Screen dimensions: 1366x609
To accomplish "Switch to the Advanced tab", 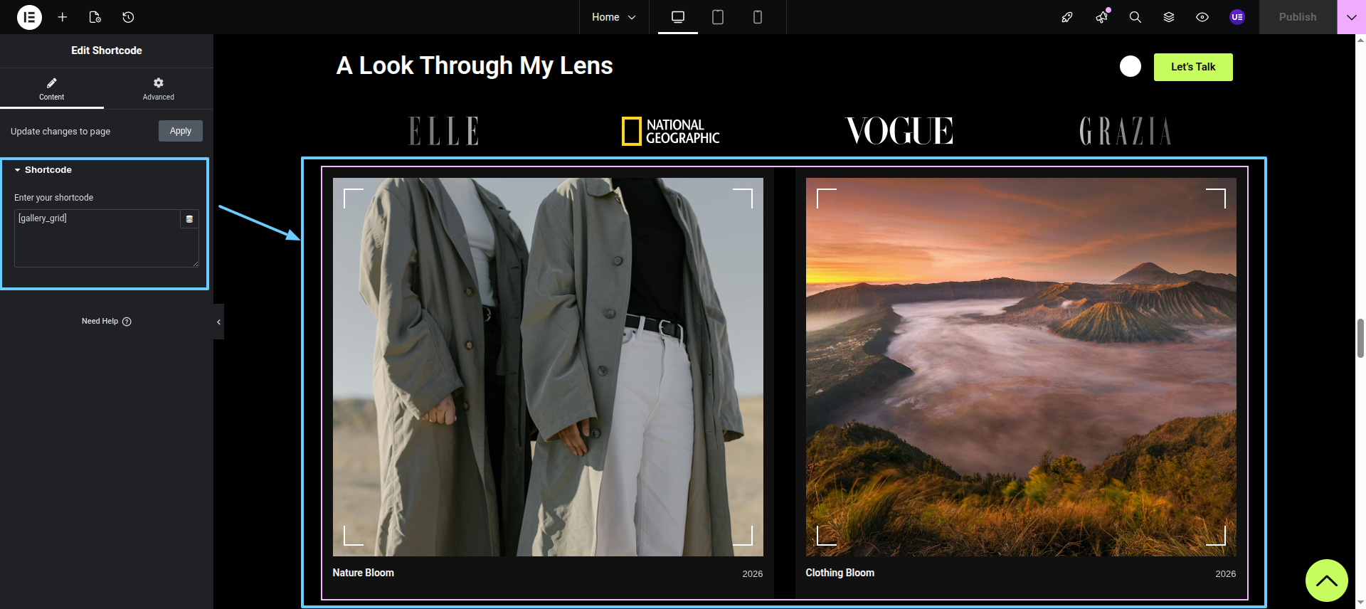I will (x=158, y=88).
